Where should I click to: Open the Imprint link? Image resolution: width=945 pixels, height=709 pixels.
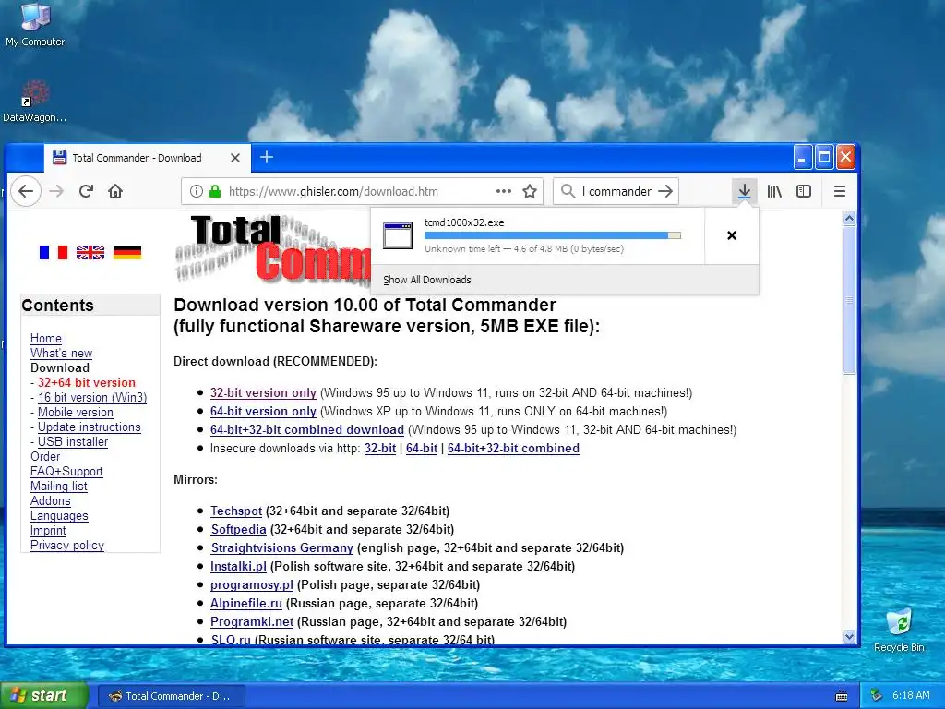48,531
